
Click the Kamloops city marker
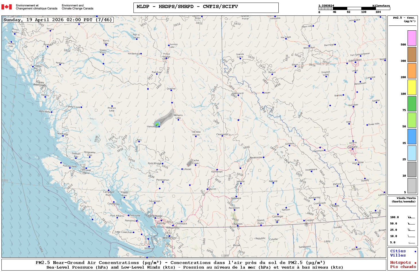coord(217,169)
